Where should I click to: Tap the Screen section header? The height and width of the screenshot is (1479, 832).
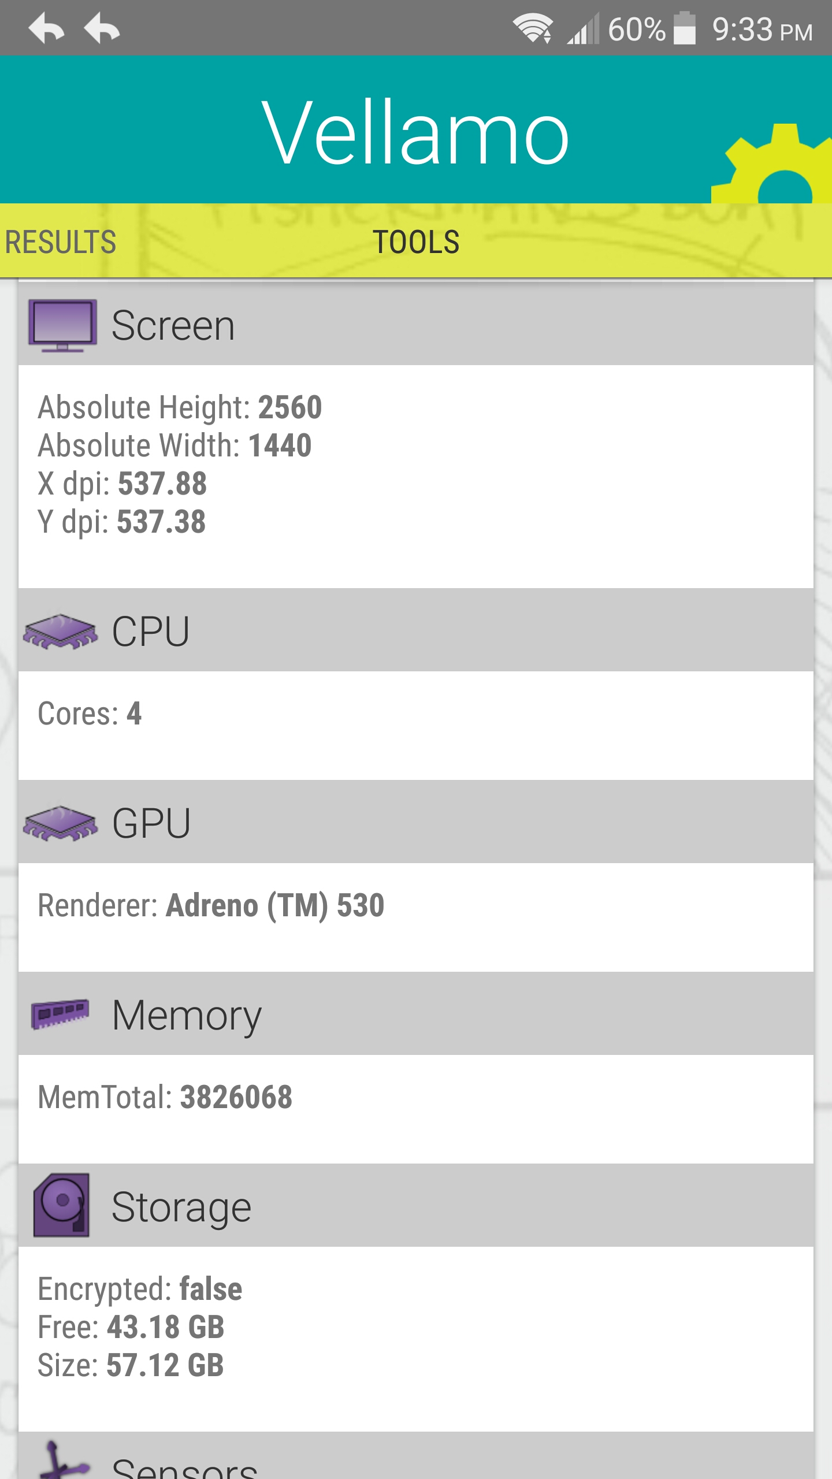pyautogui.click(x=416, y=325)
